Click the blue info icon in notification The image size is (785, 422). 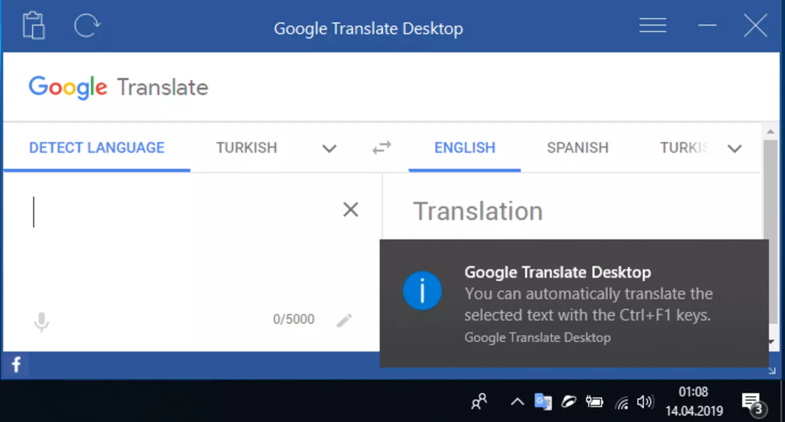(x=422, y=291)
